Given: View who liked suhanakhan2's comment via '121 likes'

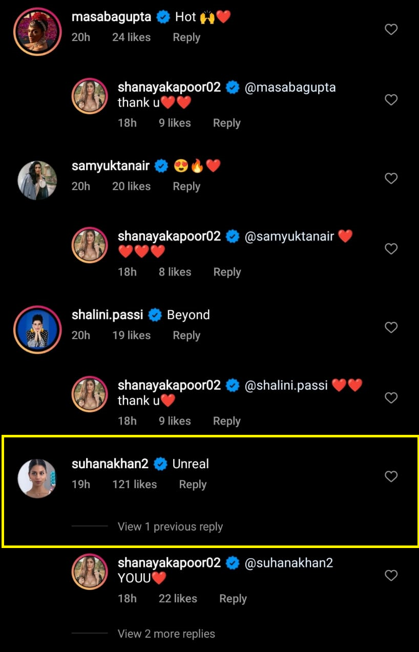Looking at the screenshot, I should coord(134,484).
